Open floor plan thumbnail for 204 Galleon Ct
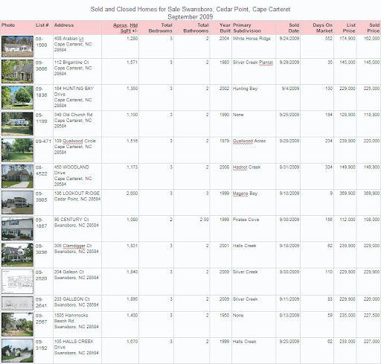The image size is (381, 364). tap(17, 281)
